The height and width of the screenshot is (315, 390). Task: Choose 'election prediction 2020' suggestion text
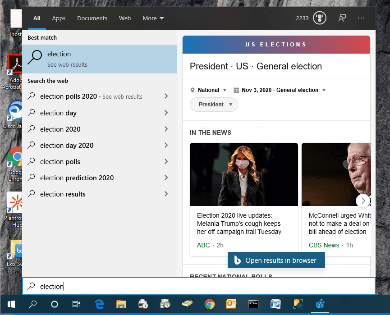pyautogui.click(x=77, y=178)
